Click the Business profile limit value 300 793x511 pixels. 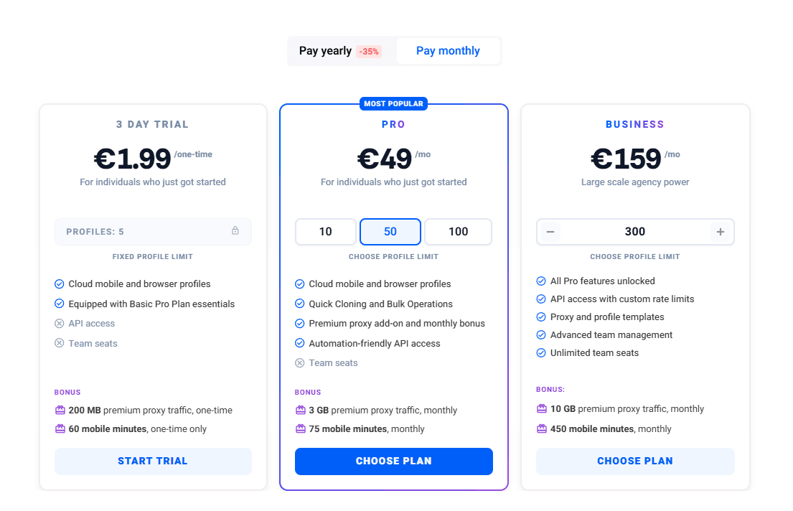click(635, 232)
